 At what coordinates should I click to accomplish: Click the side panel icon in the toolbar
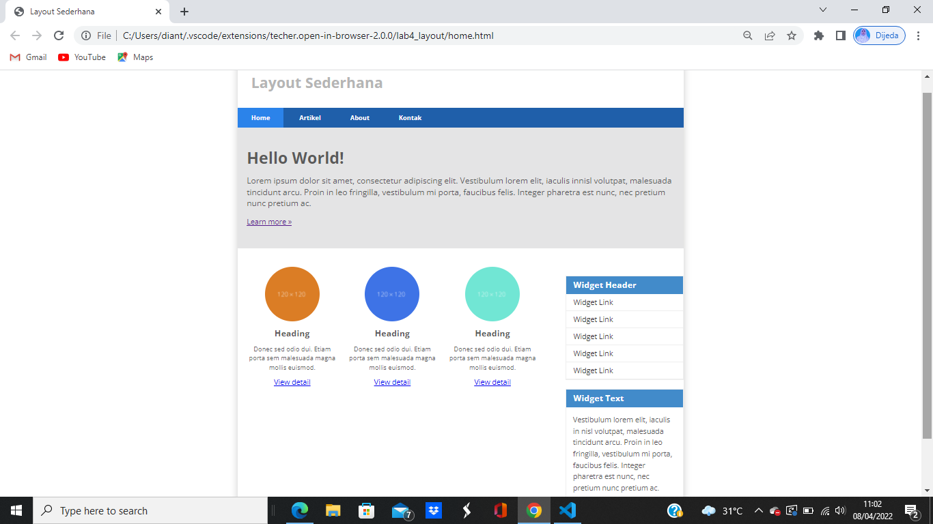pos(841,35)
